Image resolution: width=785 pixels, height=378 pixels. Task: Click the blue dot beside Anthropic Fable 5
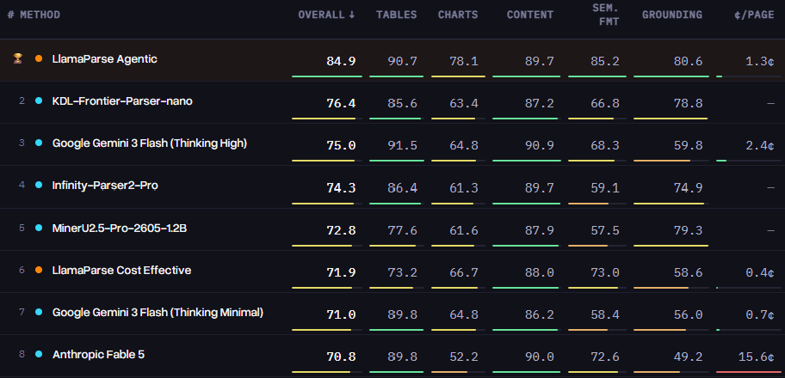coord(39,355)
